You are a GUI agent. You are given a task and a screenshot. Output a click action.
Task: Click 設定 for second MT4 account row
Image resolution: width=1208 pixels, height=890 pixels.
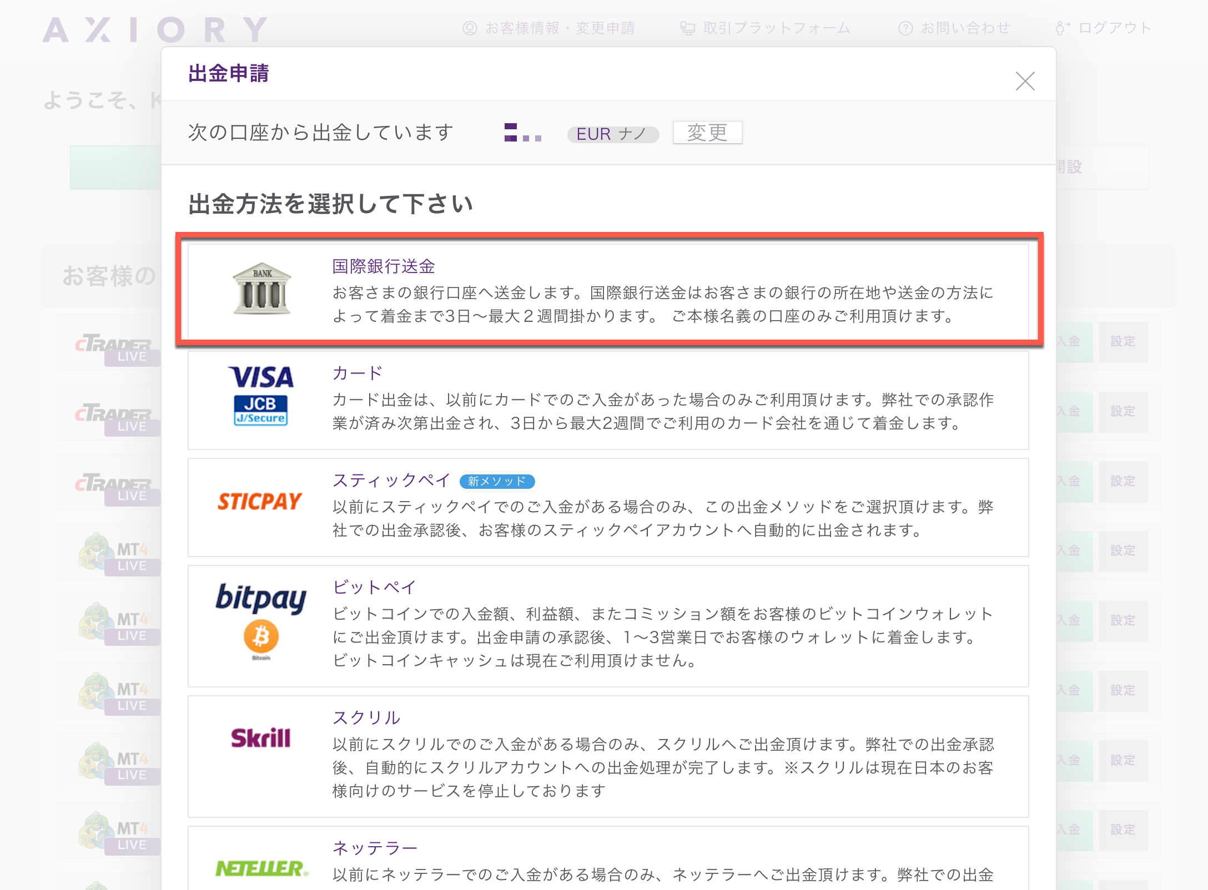pyautogui.click(x=1123, y=621)
